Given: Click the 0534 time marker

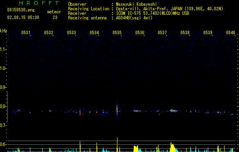Looking at the screenshot, I should [x=94, y=33].
